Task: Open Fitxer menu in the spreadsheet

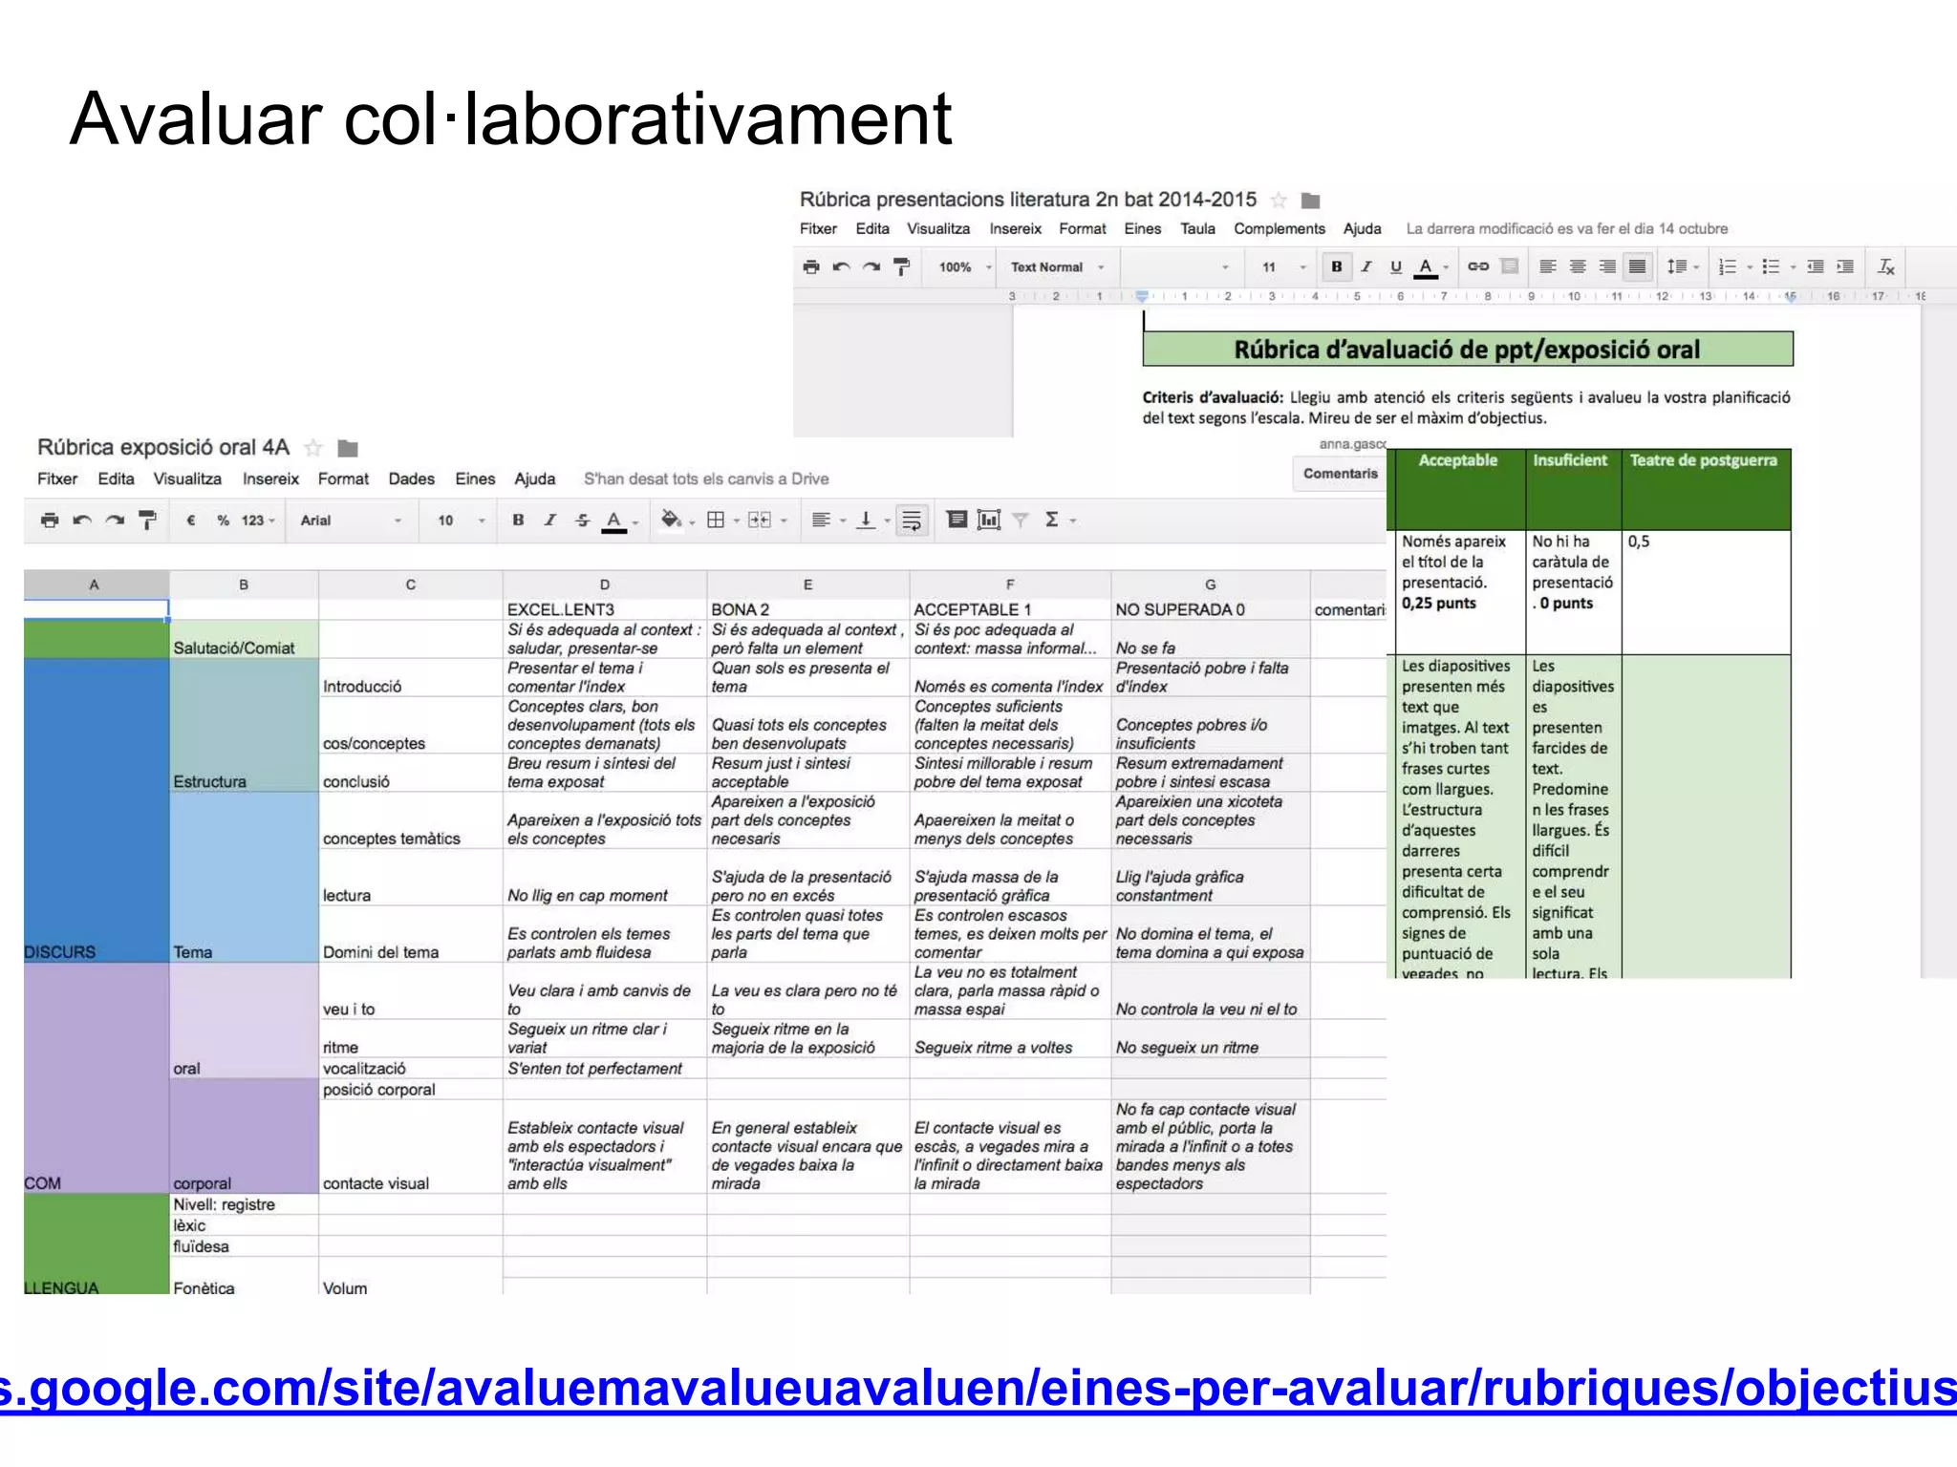Action: point(57,479)
